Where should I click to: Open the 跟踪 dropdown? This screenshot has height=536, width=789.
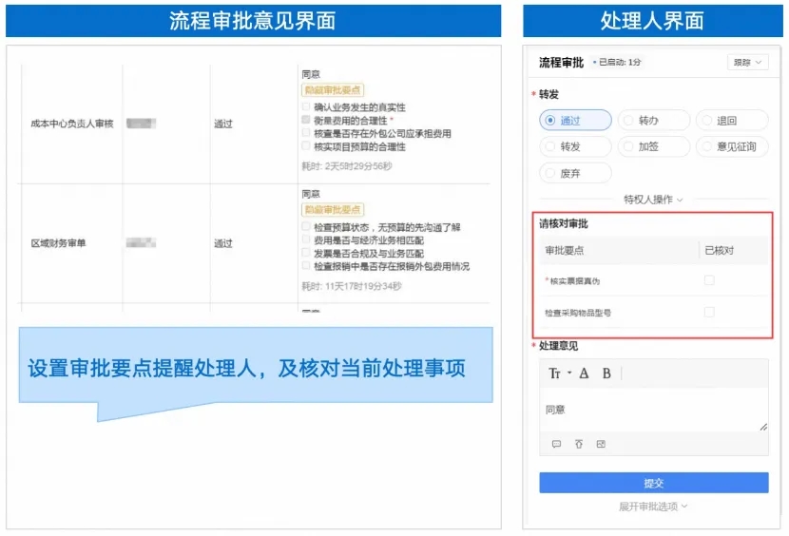point(748,63)
